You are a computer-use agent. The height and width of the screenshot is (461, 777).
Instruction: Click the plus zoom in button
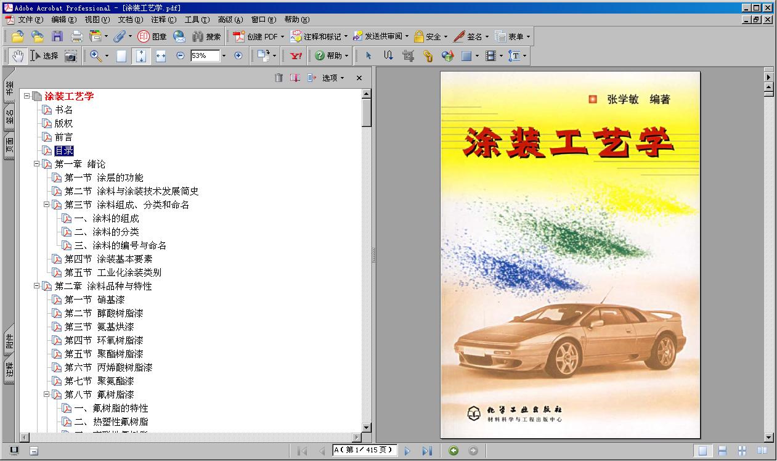pyautogui.click(x=238, y=55)
